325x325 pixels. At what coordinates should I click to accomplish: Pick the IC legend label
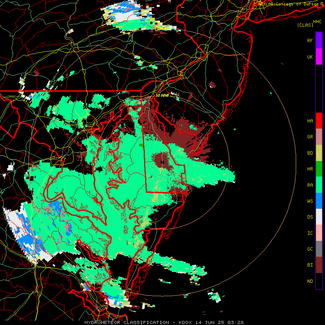(x=310, y=233)
